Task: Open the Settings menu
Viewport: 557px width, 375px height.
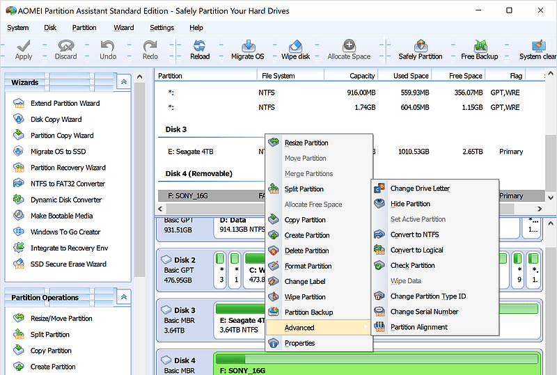Action: pos(162,28)
